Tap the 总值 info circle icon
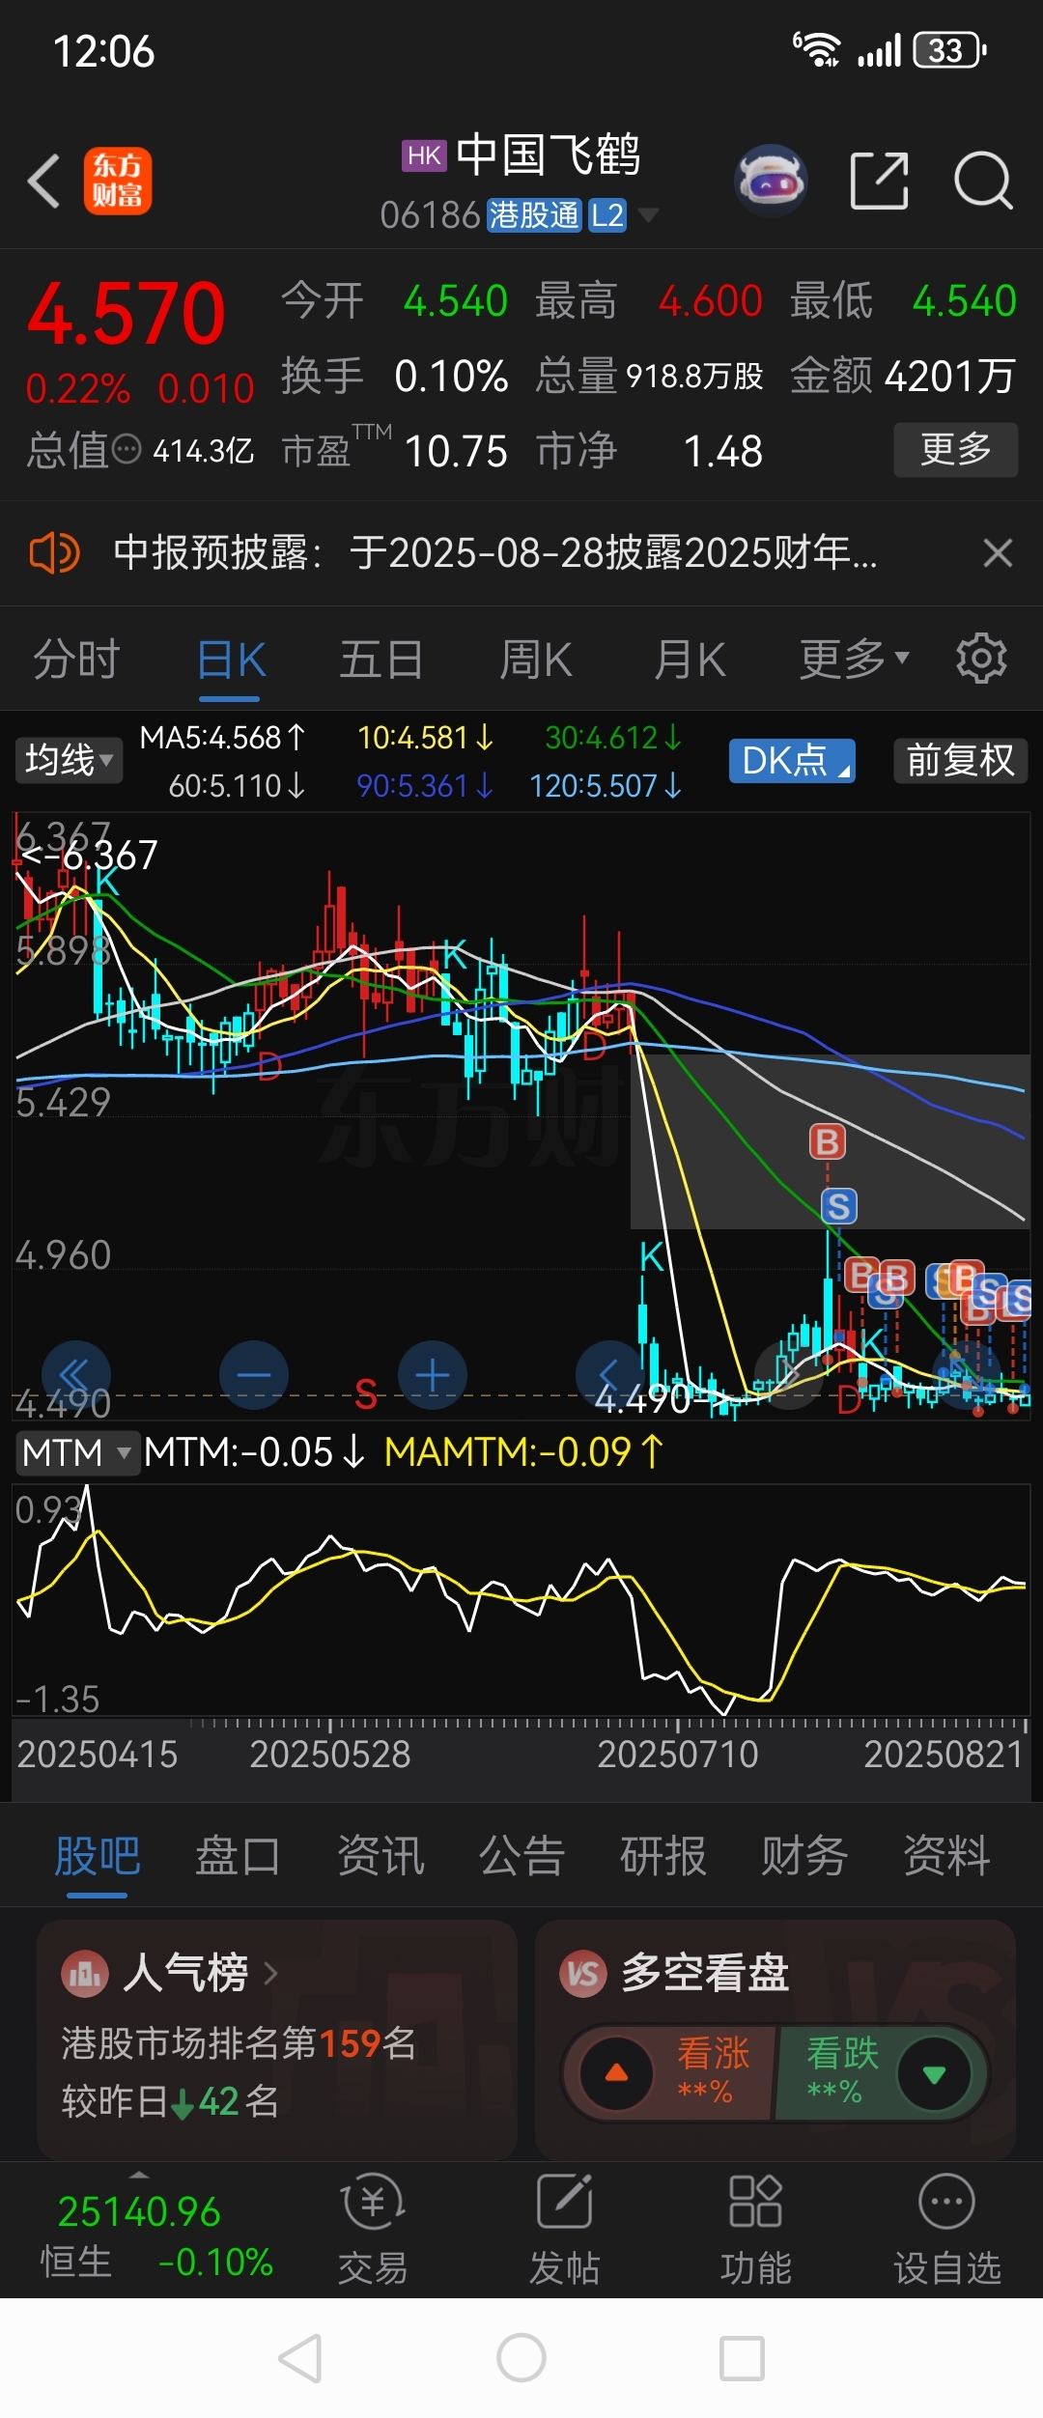The height and width of the screenshot is (2418, 1043). [x=127, y=450]
